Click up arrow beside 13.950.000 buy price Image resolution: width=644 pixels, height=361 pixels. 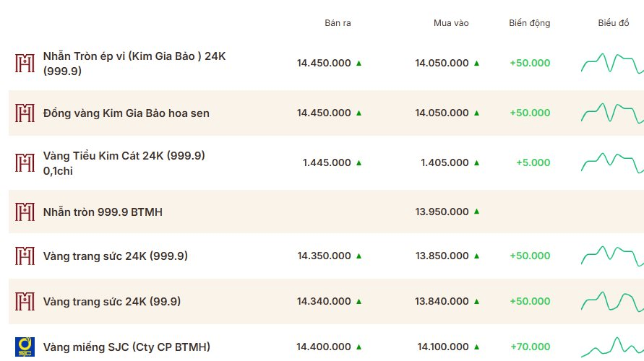tap(477, 212)
